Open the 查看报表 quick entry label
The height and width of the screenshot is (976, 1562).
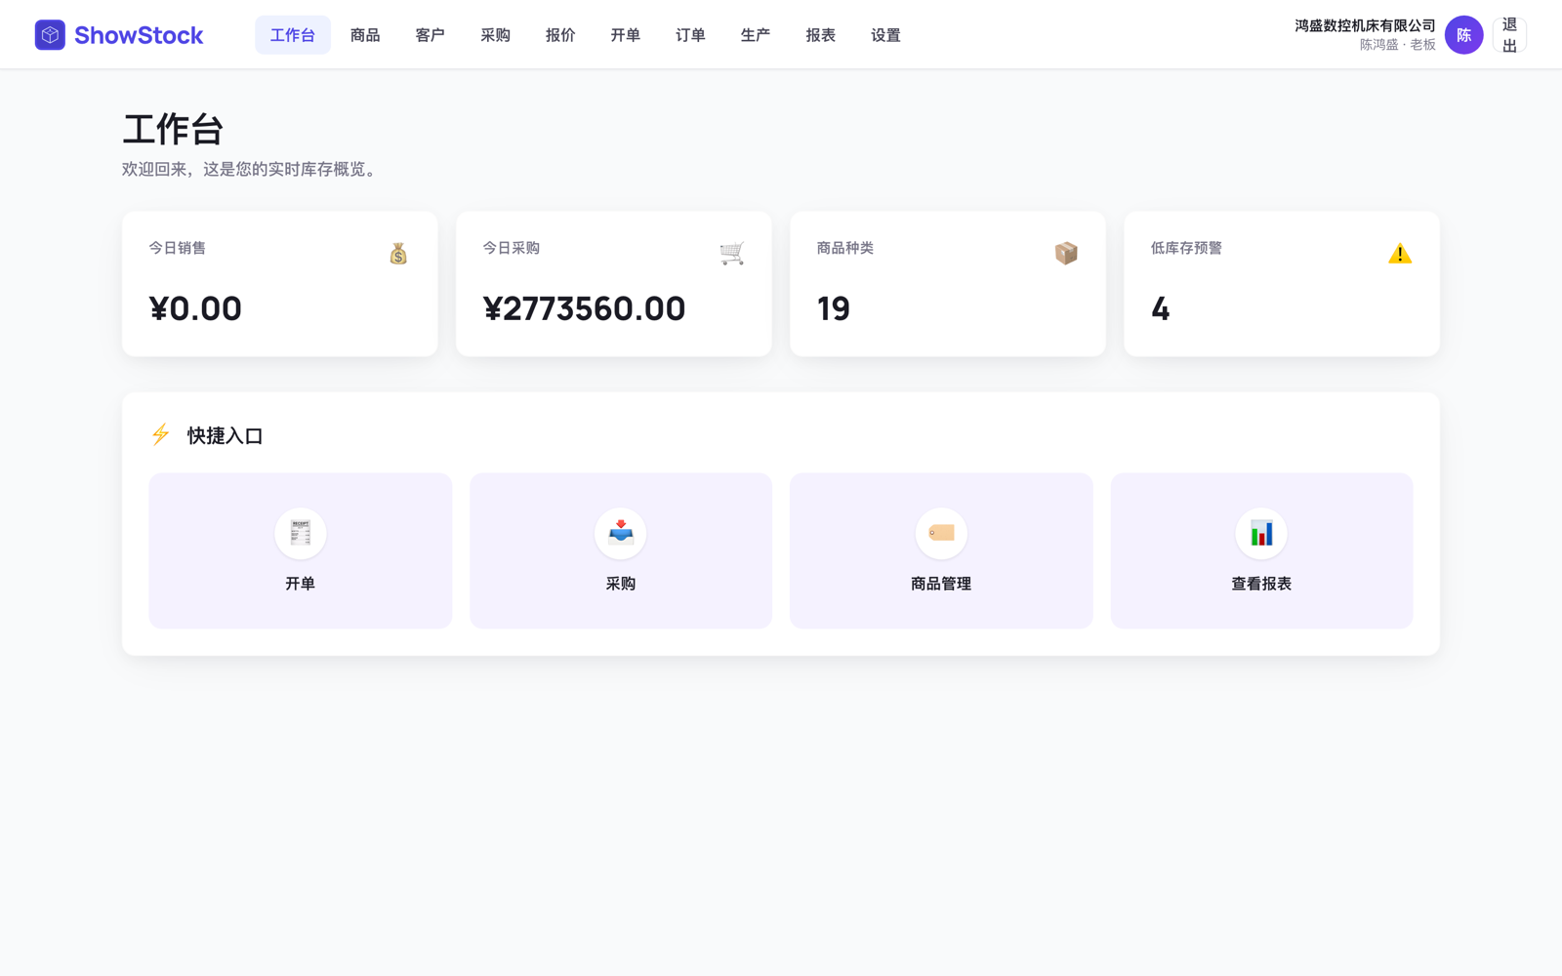click(x=1261, y=584)
